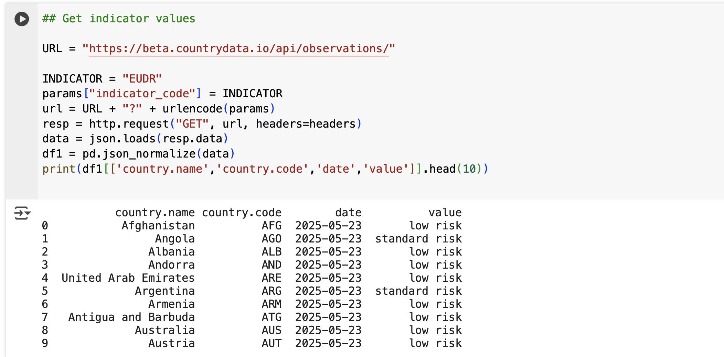Click the "## Get indicator values" comment line
The image size is (724, 357).
(119, 19)
